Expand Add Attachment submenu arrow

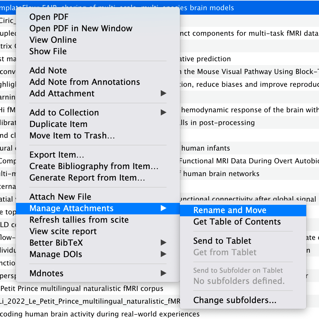click(x=163, y=93)
